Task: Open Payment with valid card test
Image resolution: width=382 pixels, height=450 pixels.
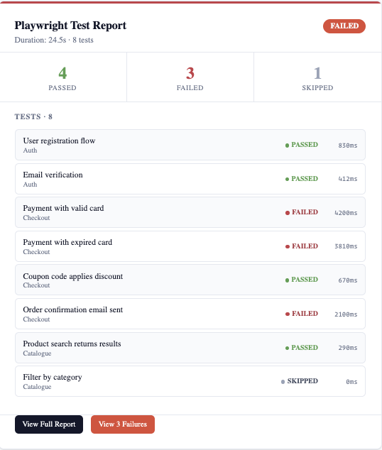Action: tap(190, 212)
